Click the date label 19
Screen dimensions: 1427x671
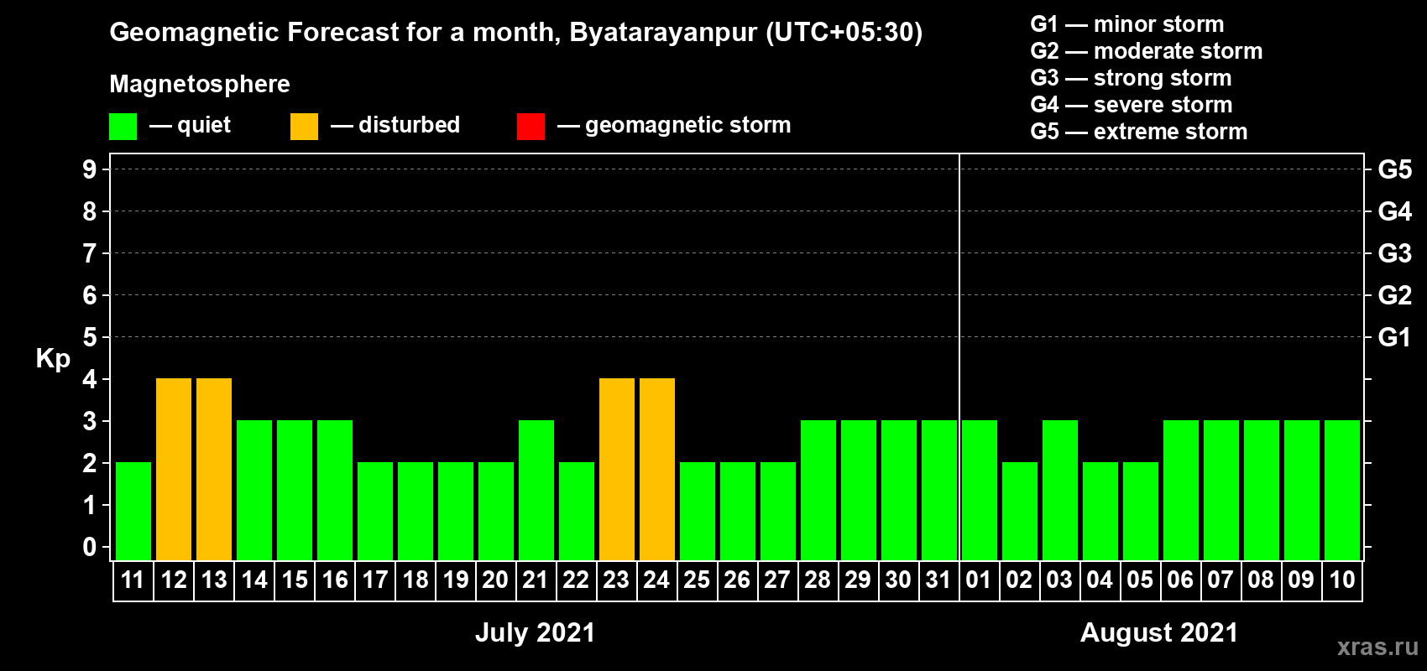[456, 580]
